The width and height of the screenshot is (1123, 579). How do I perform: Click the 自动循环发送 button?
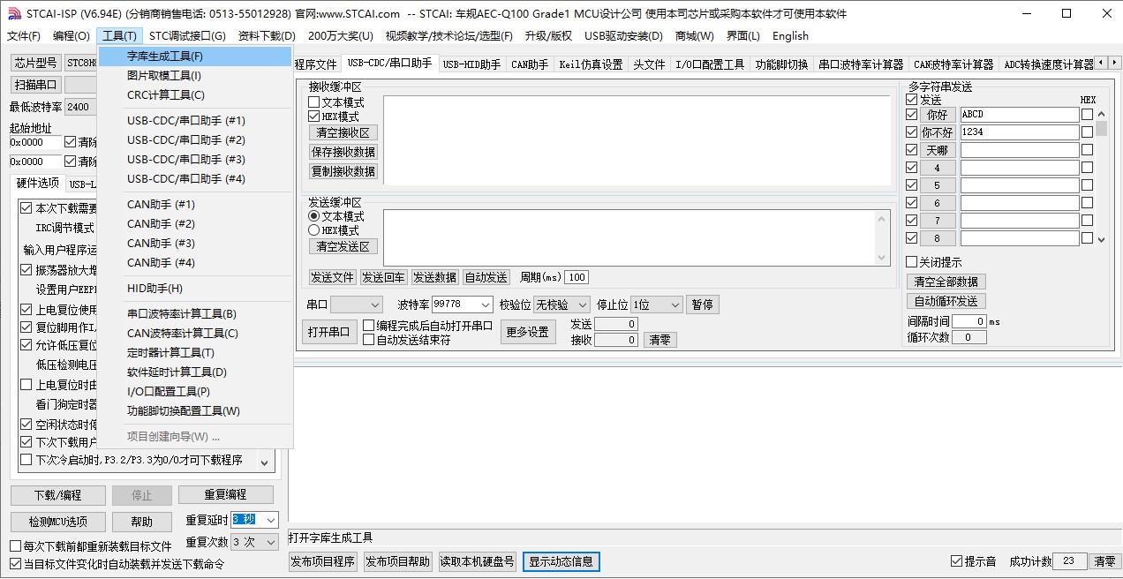pyautogui.click(x=946, y=301)
